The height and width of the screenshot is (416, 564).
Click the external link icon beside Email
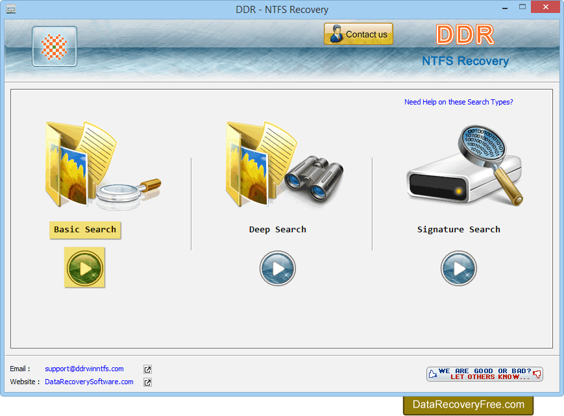point(147,369)
